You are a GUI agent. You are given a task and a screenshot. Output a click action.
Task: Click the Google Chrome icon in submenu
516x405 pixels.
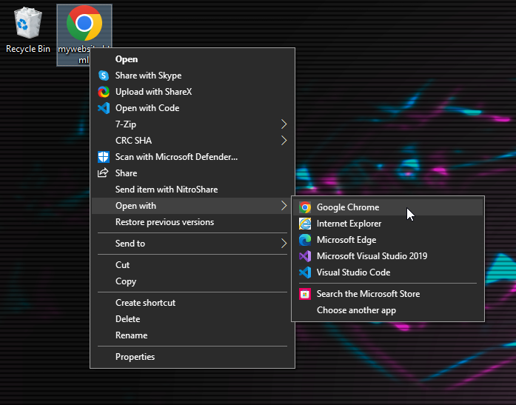tap(305, 207)
